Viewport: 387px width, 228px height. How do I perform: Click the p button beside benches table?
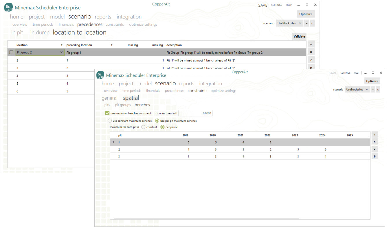[375, 156]
